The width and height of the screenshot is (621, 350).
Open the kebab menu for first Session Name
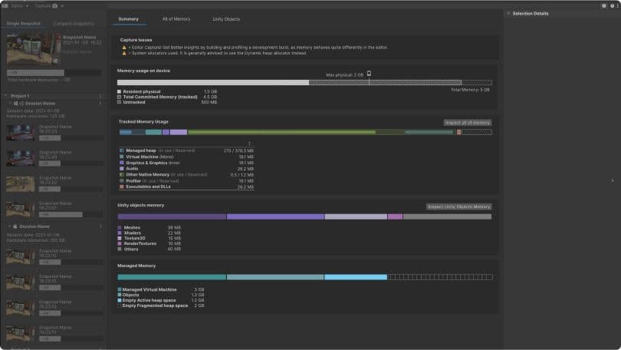pos(100,103)
